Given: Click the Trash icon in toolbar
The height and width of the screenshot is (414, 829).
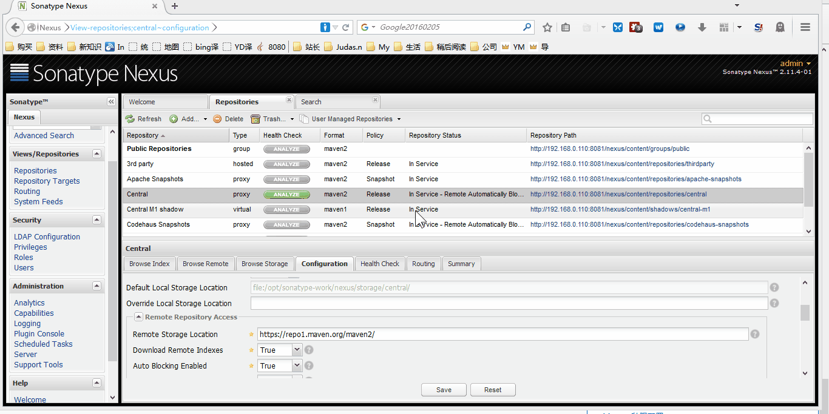Looking at the screenshot, I should pyautogui.click(x=255, y=119).
